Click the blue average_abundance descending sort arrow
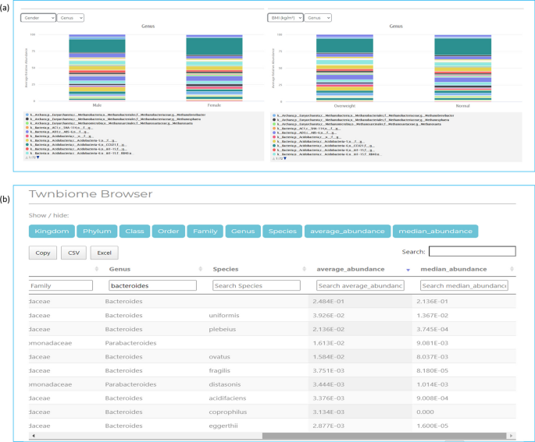The width and height of the screenshot is (535, 442). [408, 270]
